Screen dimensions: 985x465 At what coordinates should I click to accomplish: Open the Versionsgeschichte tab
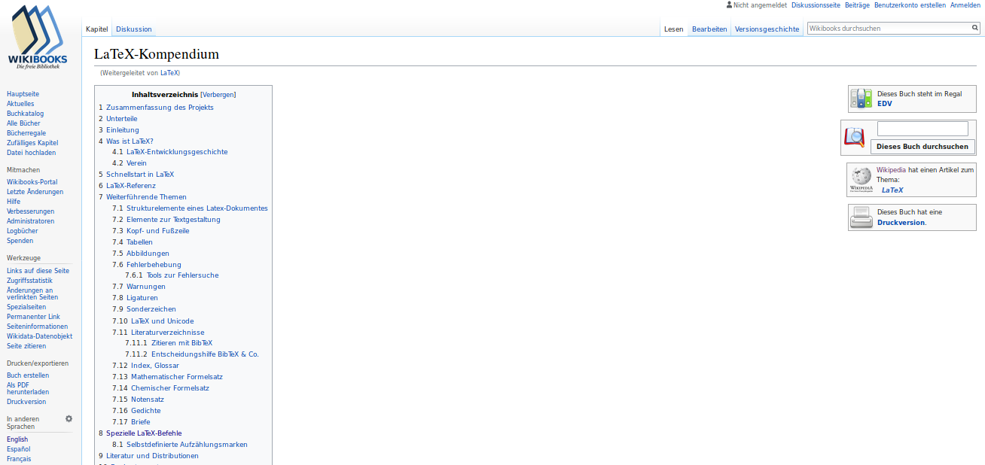[x=767, y=29]
